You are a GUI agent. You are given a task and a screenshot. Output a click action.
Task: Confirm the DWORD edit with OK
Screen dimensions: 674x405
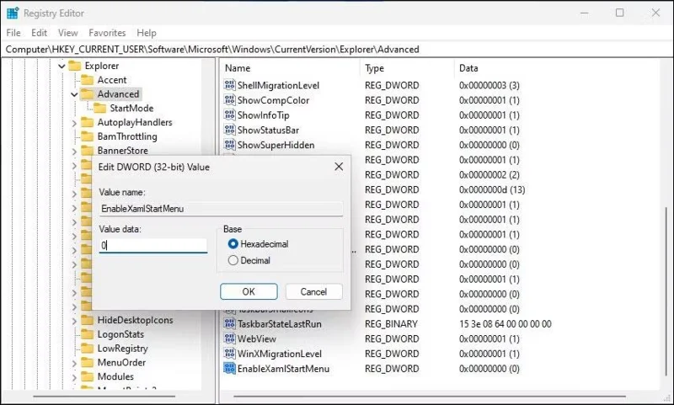pyautogui.click(x=249, y=291)
